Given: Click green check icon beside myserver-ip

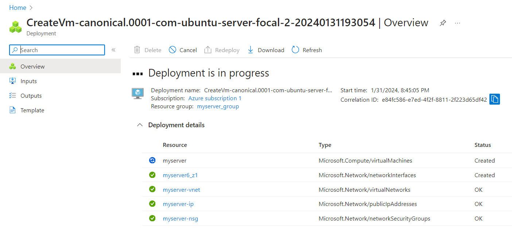Looking at the screenshot, I should tap(152, 204).
